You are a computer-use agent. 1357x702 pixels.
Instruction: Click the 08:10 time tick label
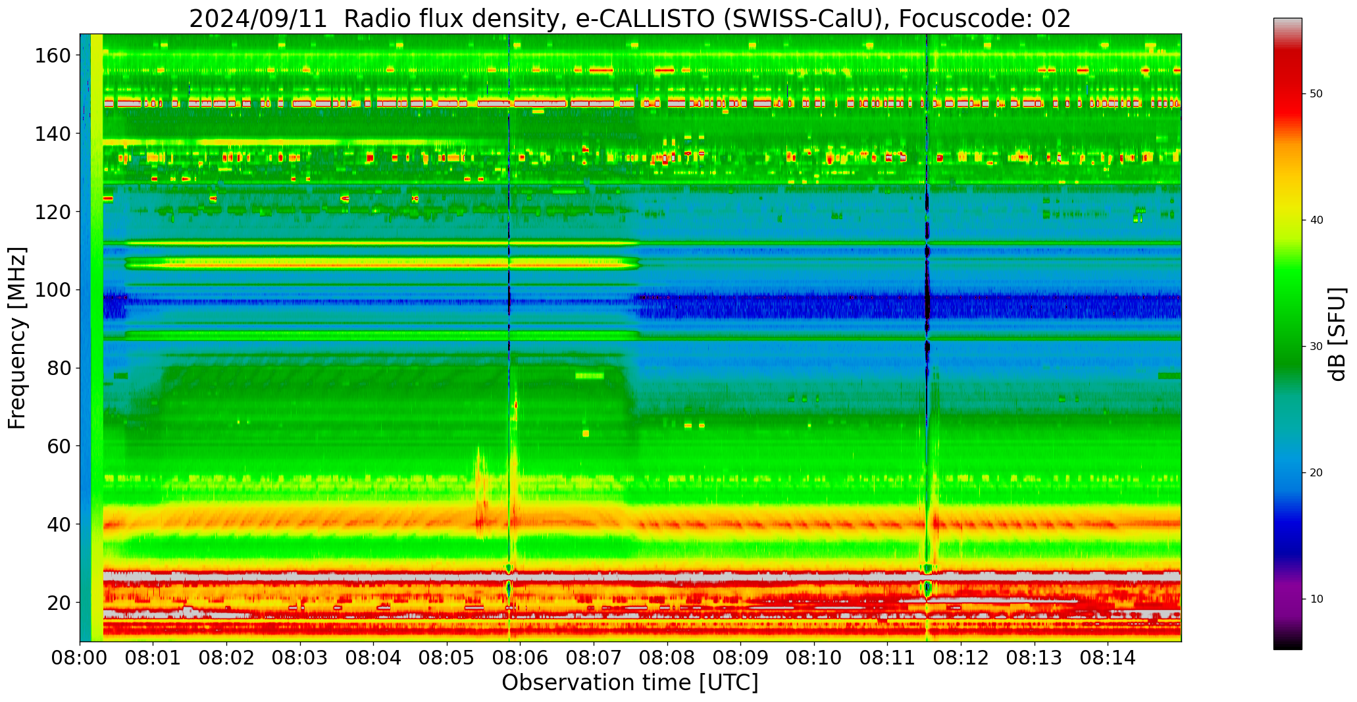pyautogui.click(x=814, y=658)
